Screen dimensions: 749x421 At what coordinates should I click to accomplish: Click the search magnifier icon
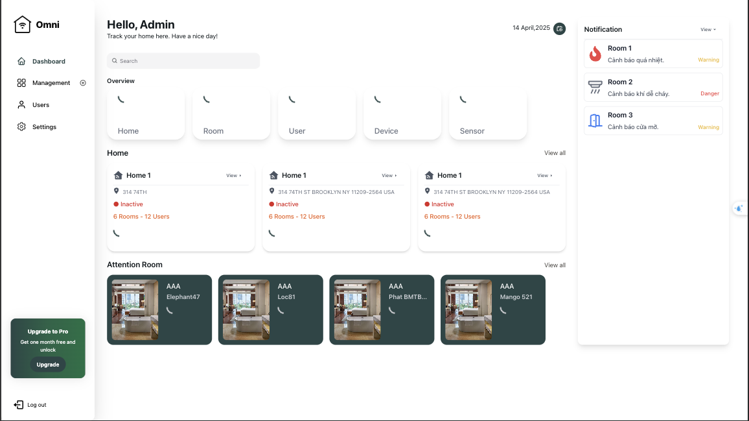pyautogui.click(x=115, y=61)
